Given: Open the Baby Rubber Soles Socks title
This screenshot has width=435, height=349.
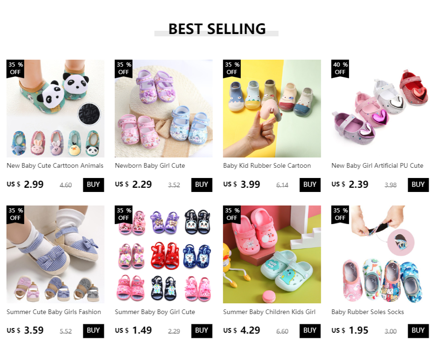Looking at the screenshot, I should tap(368, 312).
